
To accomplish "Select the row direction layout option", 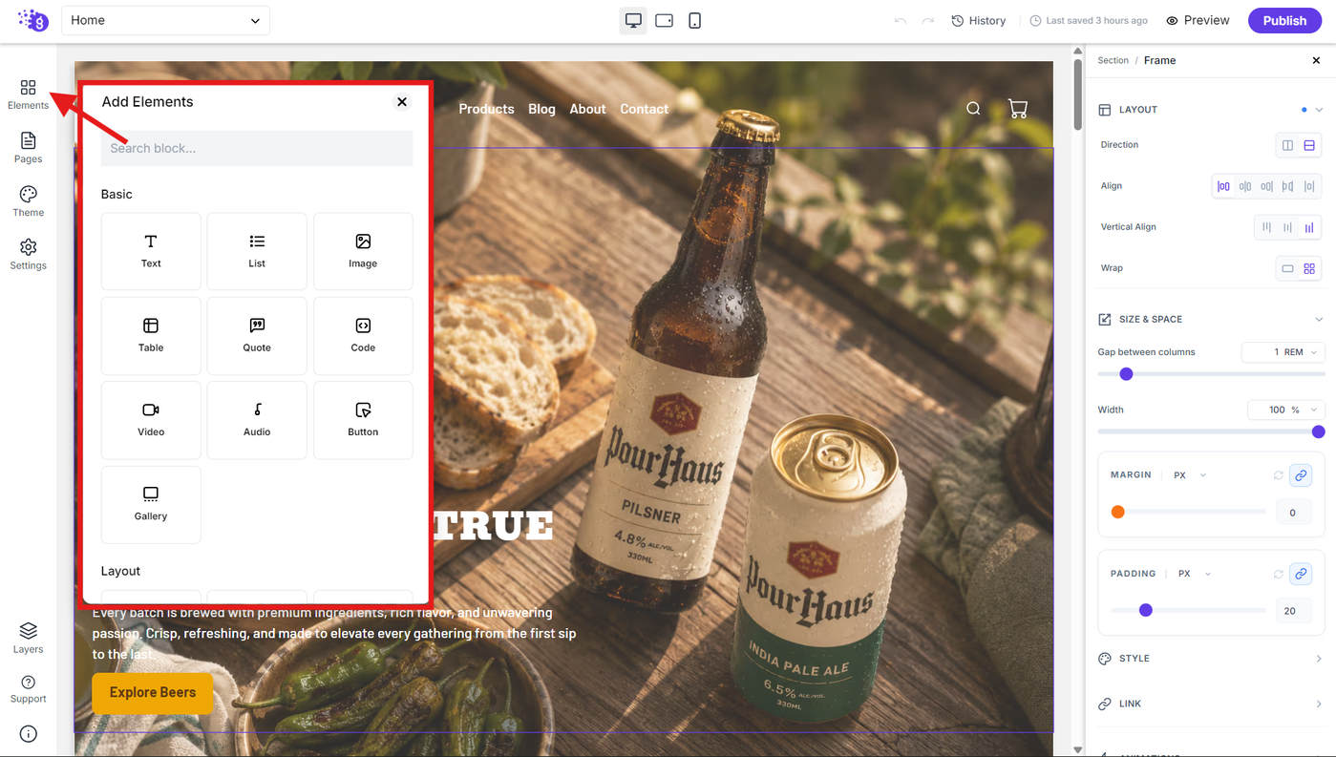I will [x=1287, y=145].
